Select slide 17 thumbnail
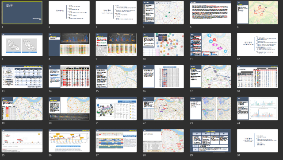The width and height of the screenshot is (283, 160). tap(210, 77)
